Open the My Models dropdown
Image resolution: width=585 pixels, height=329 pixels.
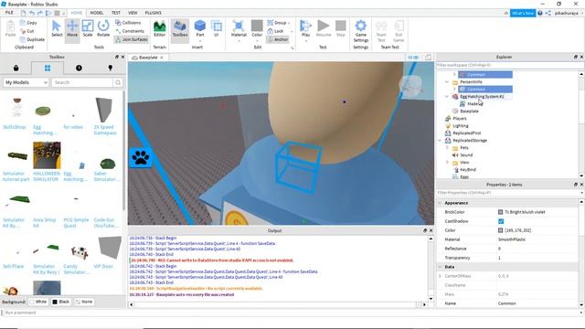tap(27, 82)
